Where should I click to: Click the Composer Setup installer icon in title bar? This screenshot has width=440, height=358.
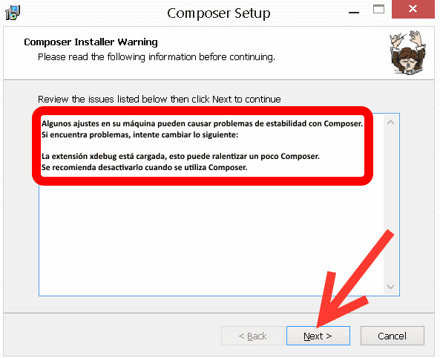click(x=13, y=13)
